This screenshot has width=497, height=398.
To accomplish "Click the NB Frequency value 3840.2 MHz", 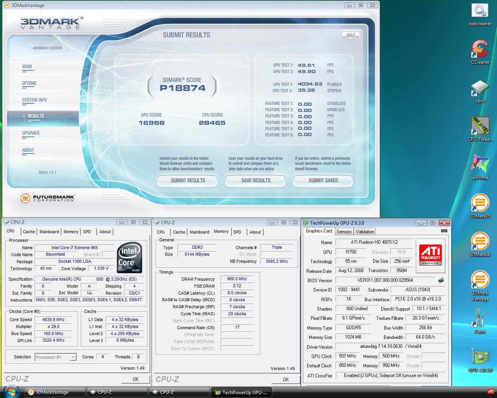I will click(x=276, y=261).
